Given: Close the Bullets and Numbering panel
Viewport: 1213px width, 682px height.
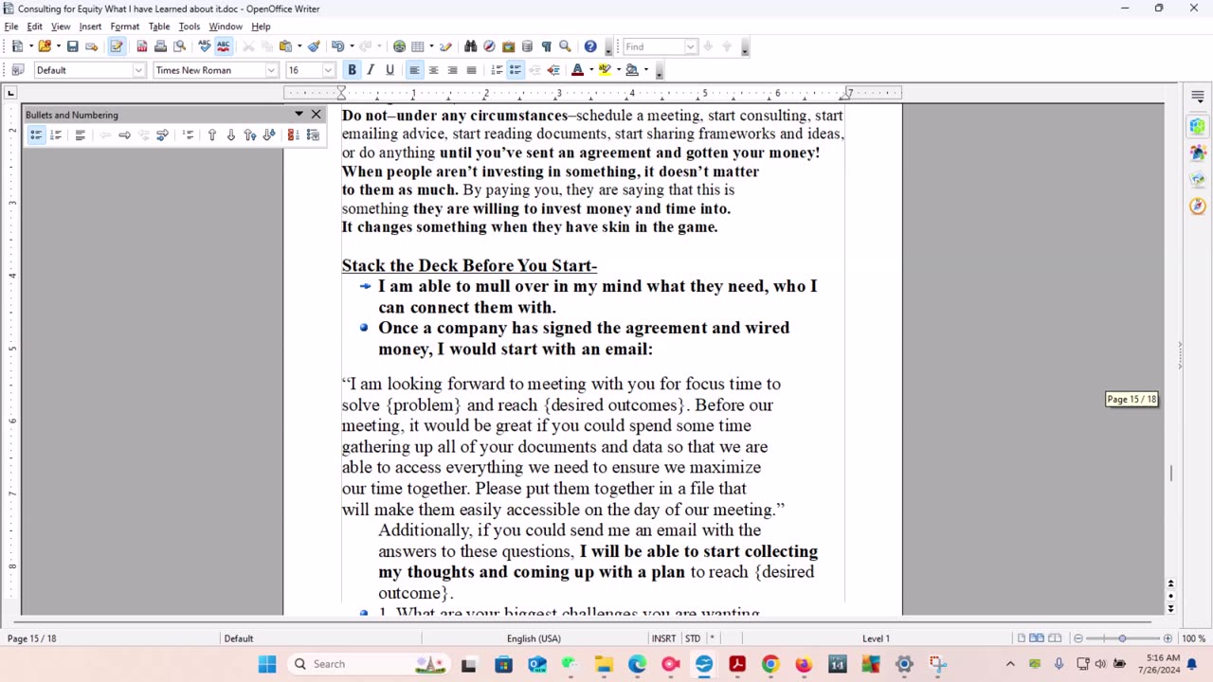Looking at the screenshot, I should [317, 115].
